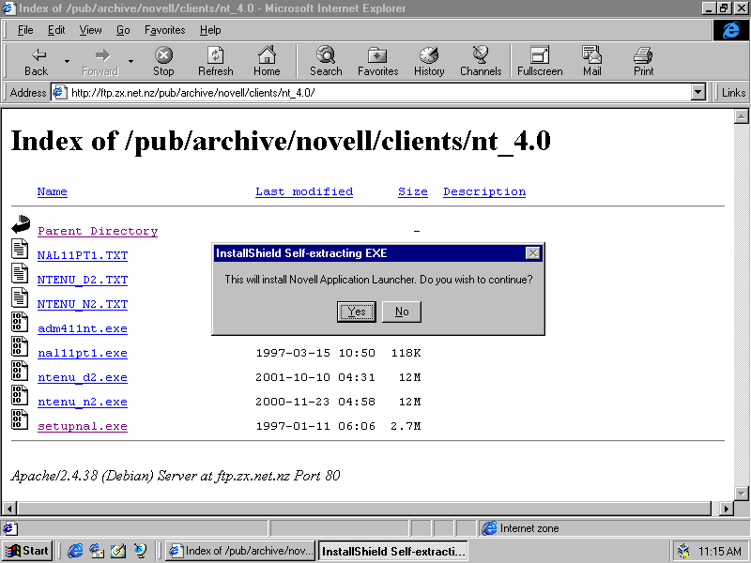The width and height of the screenshot is (751, 563).
Task: Print the current page
Action: pos(643,62)
